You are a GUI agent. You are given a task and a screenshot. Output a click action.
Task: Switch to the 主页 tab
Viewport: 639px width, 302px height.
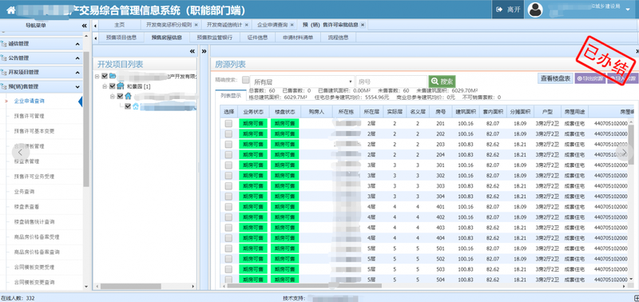pyautogui.click(x=119, y=25)
